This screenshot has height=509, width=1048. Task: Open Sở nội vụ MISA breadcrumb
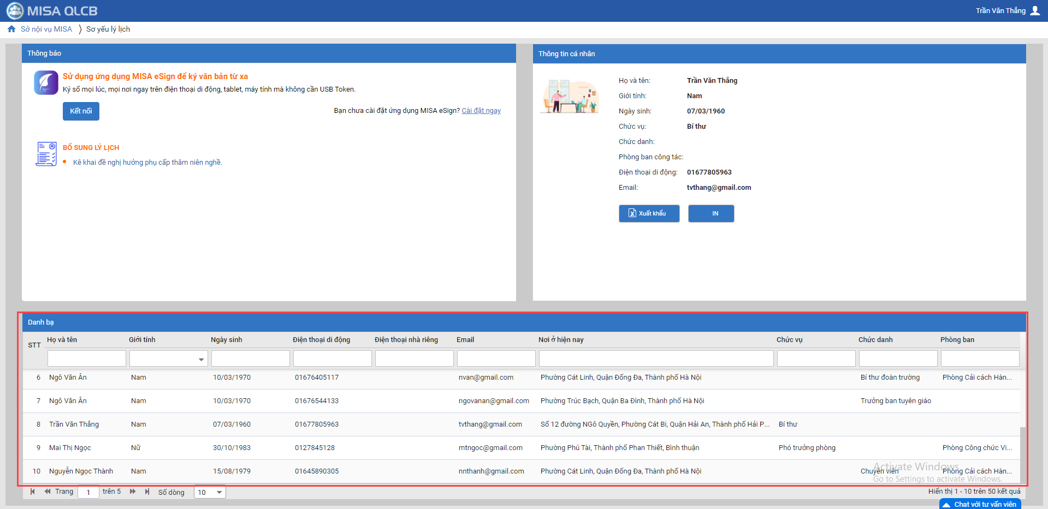tap(46, 29)
